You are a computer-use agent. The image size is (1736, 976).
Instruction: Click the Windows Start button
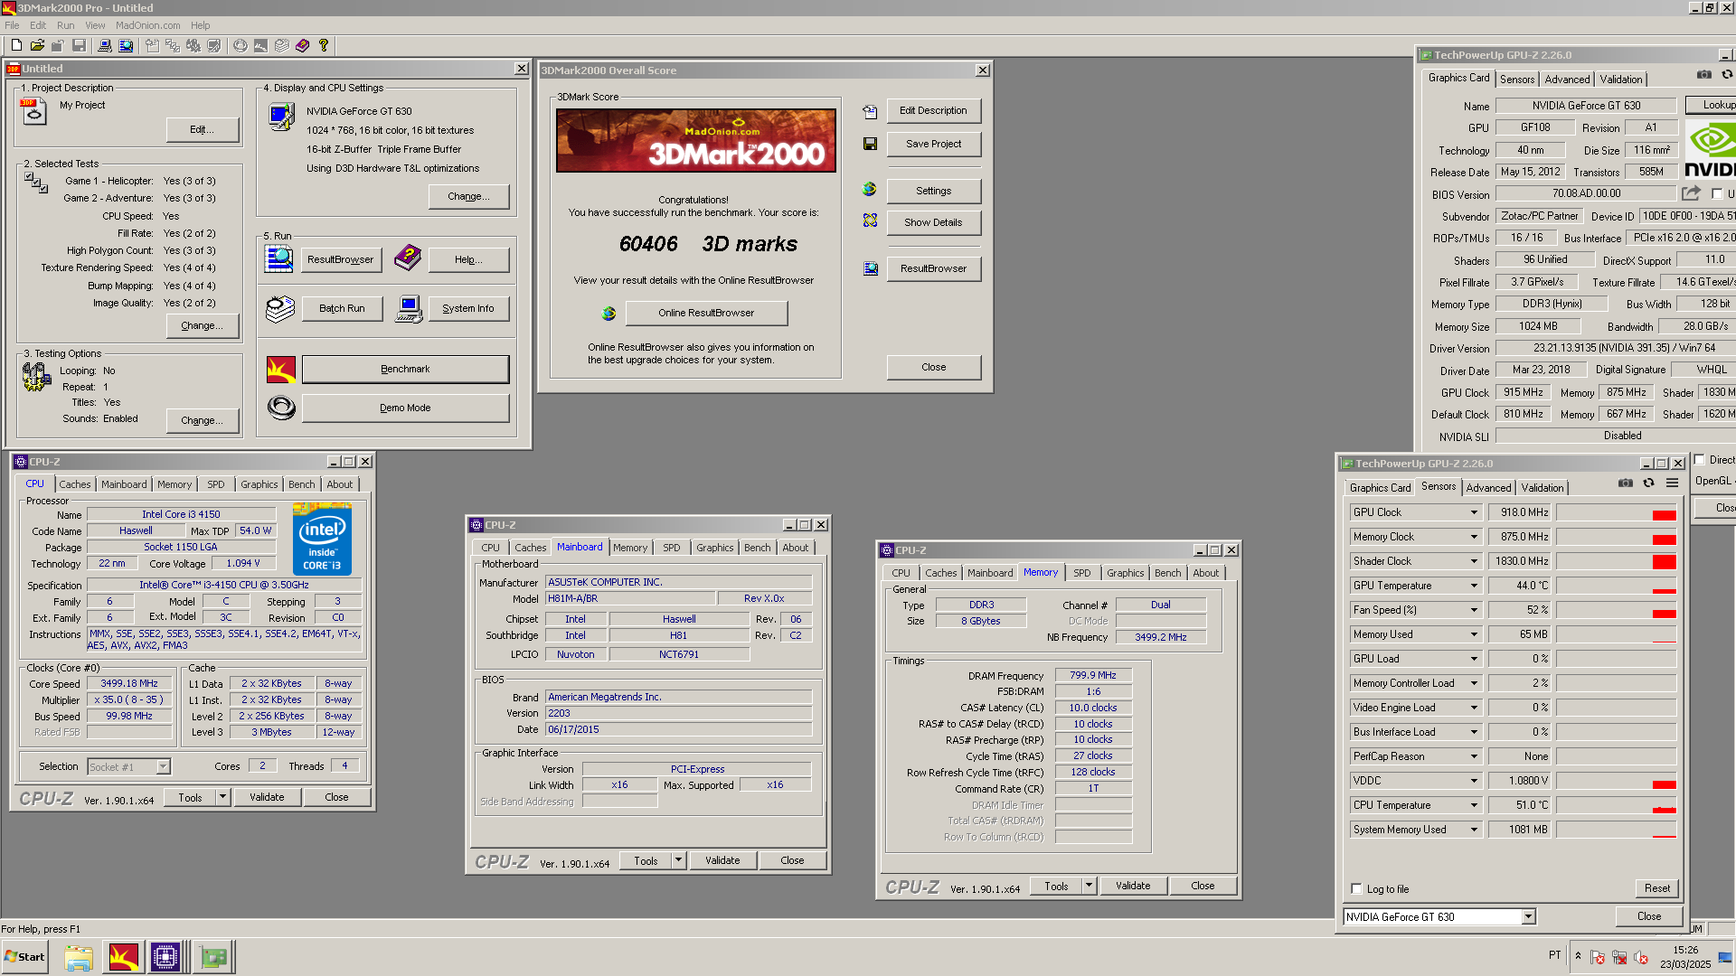click(24, 956)
